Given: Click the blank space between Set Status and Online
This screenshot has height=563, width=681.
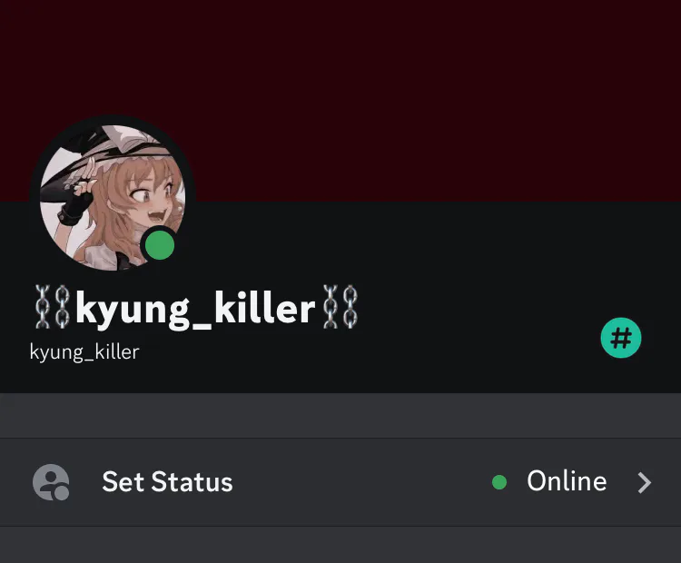Looking at the screenshot, I should (x=360, y=482).
